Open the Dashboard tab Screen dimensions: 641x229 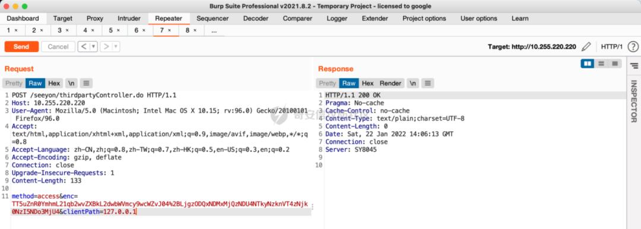(x=23, y=18)
